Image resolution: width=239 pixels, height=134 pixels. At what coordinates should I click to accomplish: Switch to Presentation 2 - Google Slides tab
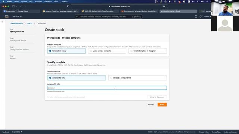tap(21, 11)
